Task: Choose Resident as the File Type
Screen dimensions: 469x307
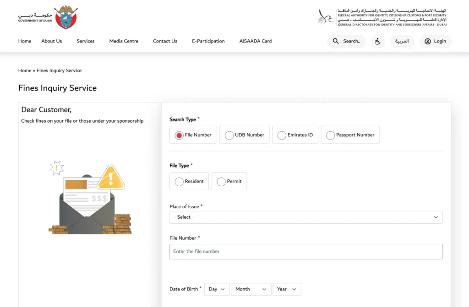Action: [x=179, y=181]
